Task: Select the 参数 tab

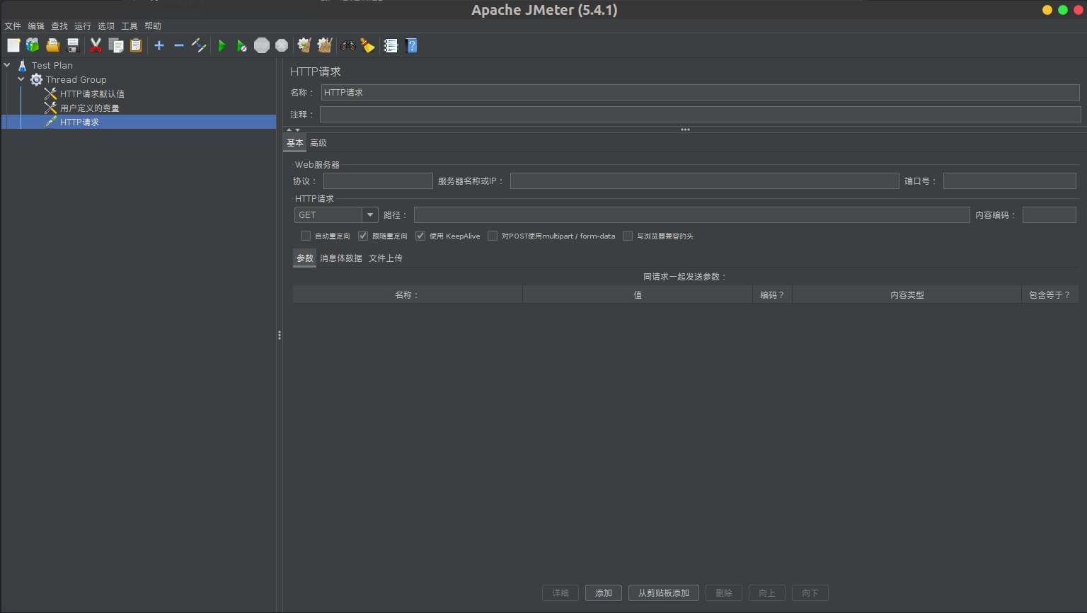Action: pos(305,258)
